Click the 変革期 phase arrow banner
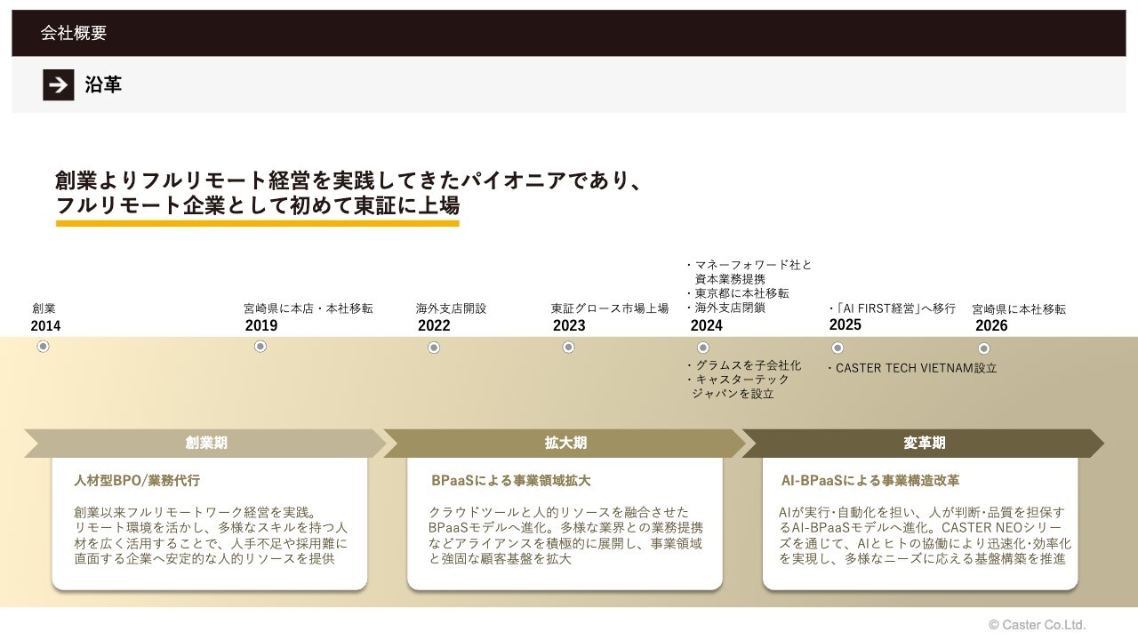The height and width of the screenshot is (640, 1138). [x=923, y=443]
